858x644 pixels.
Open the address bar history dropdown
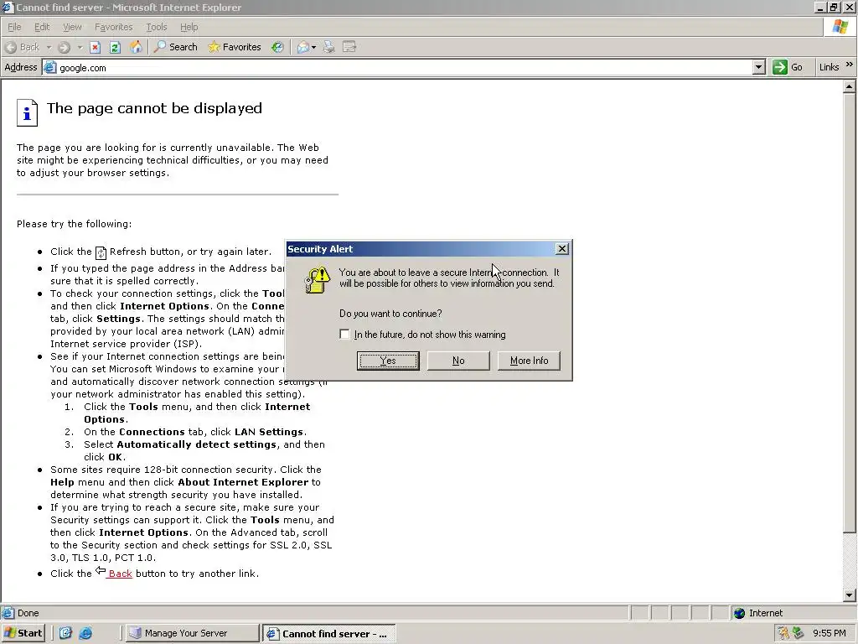pyautogui.click(x=758, y=67)
